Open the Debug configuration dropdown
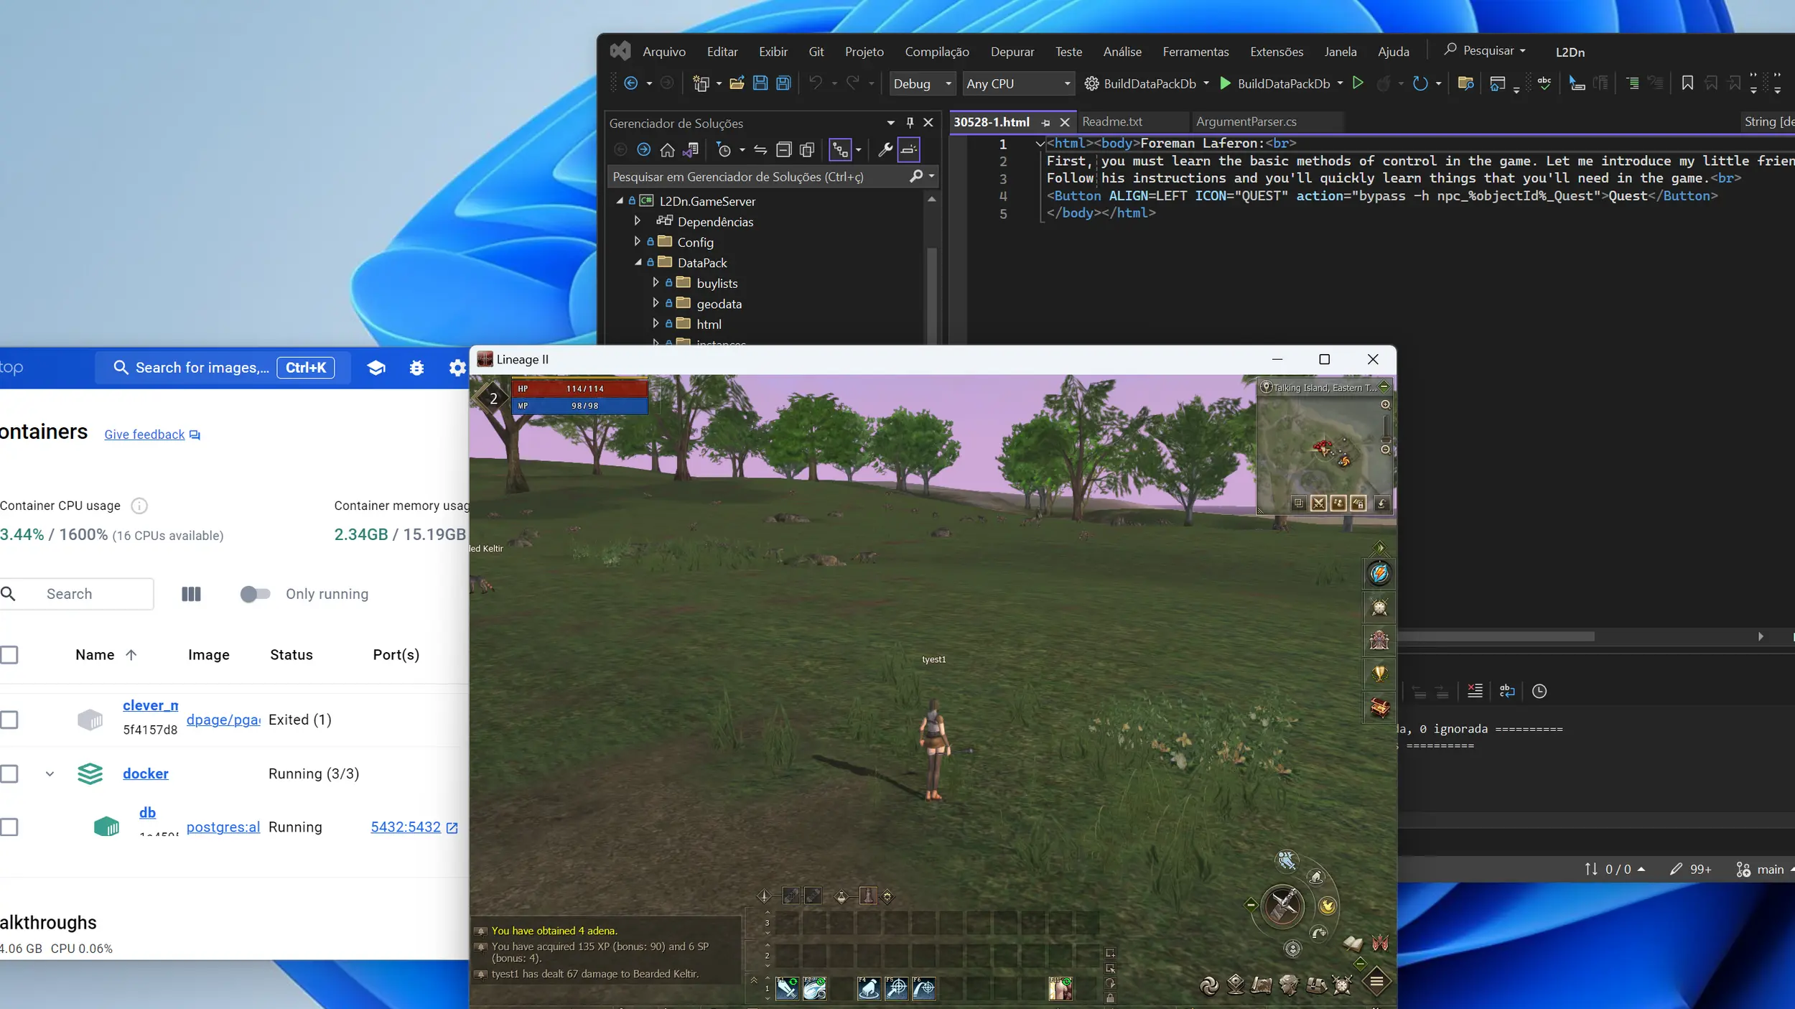1795x1009 pixels. coord(922,84)
